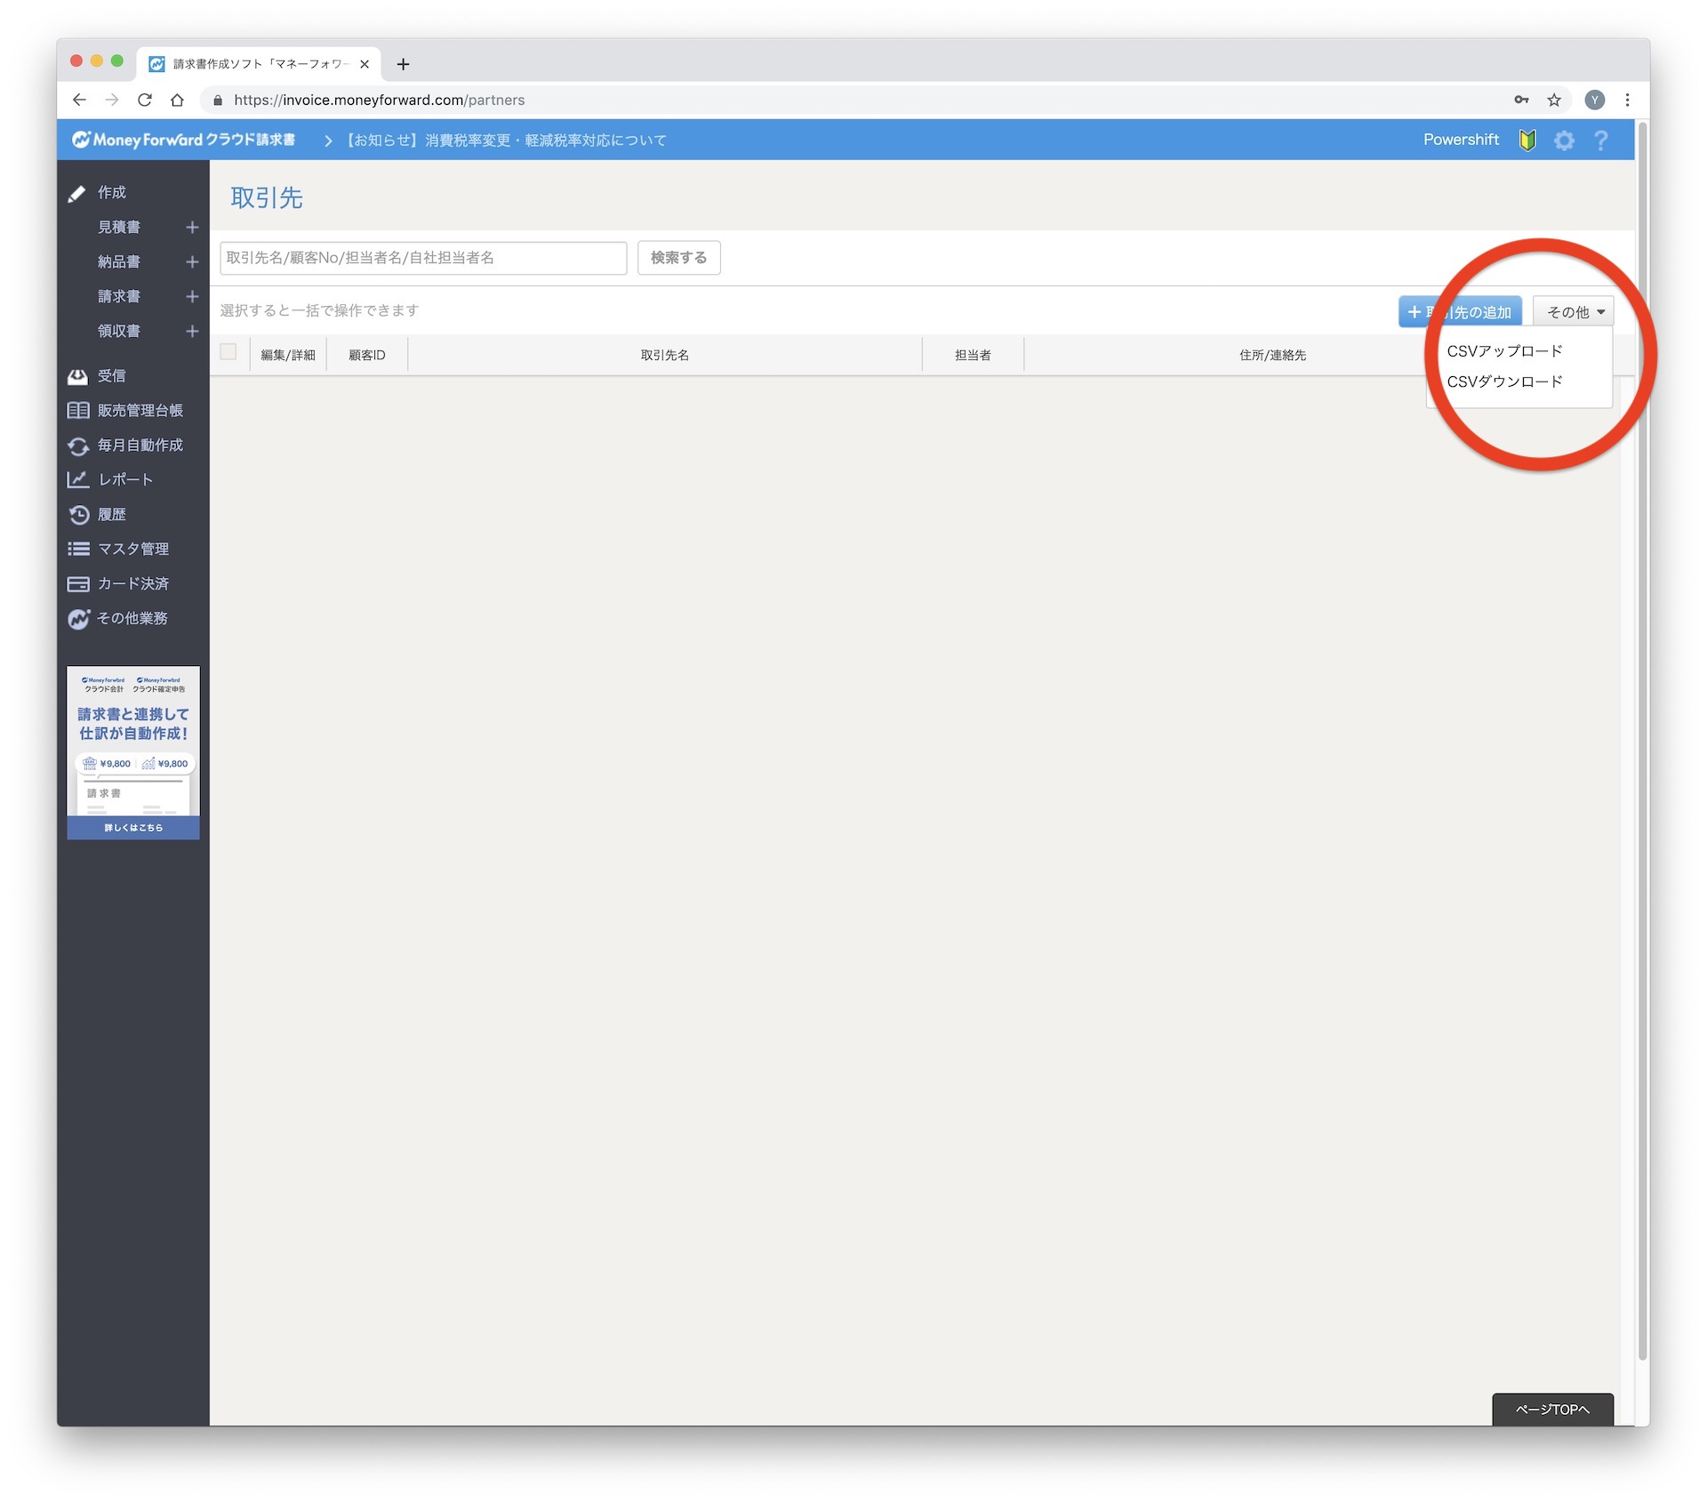Follow the 消費税率変更 notice link

(506, 141)
